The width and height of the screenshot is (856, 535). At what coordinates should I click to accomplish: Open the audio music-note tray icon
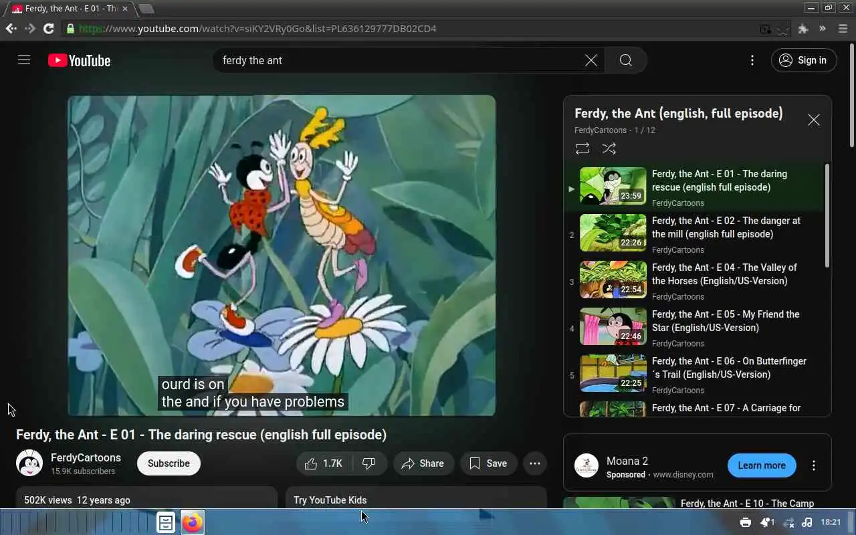pyautogui.click(x=807, y=522)
